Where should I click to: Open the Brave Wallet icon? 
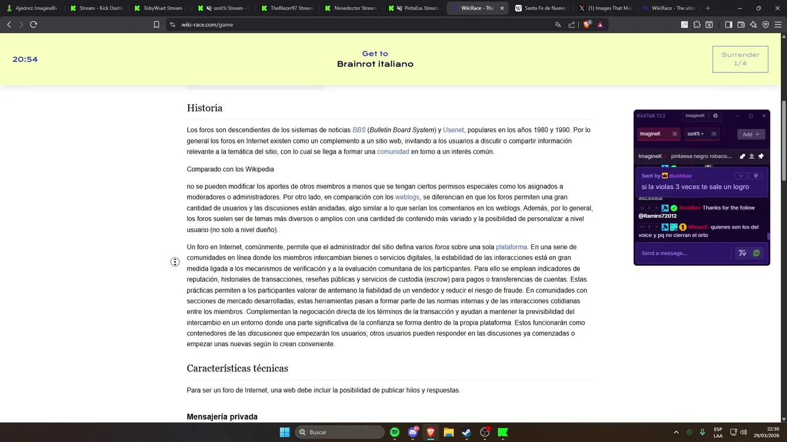tap(741, 25)
